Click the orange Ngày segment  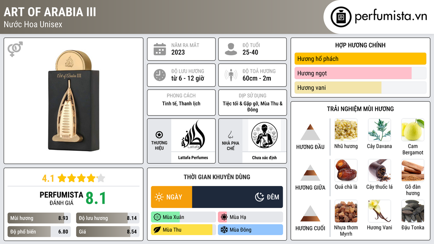point(172,197)
